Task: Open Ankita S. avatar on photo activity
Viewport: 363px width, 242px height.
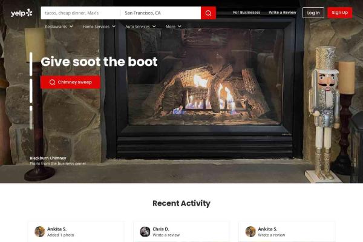Action: [40, 232]
